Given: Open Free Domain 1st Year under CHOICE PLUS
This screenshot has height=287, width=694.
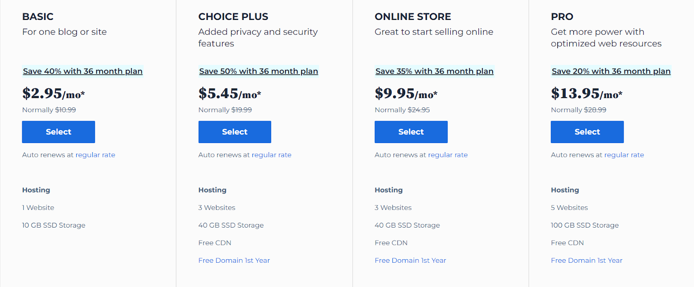Looking at the screenshot, I should tap(234, 260).
